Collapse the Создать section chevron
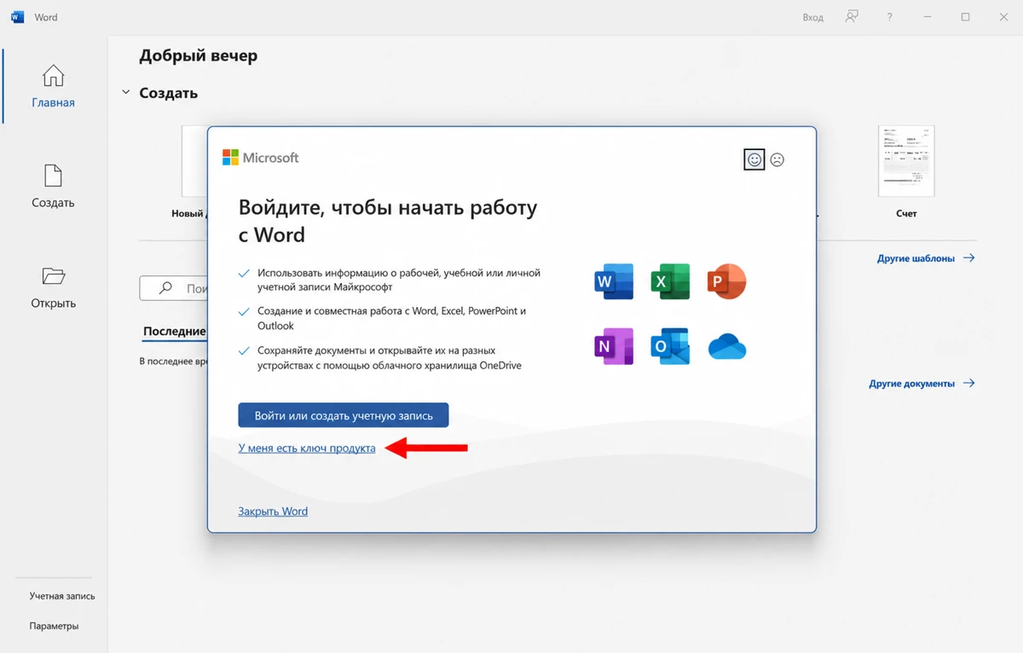 coord(126,92)
